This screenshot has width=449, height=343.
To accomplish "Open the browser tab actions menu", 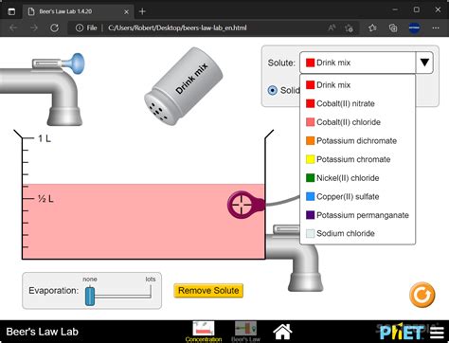I will point(11,11).
